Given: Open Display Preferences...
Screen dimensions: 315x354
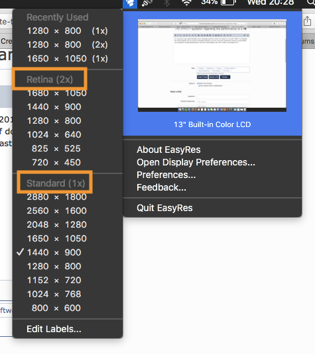Looking at the screenshot, I should pyautogui.click(x=212, y=162).
